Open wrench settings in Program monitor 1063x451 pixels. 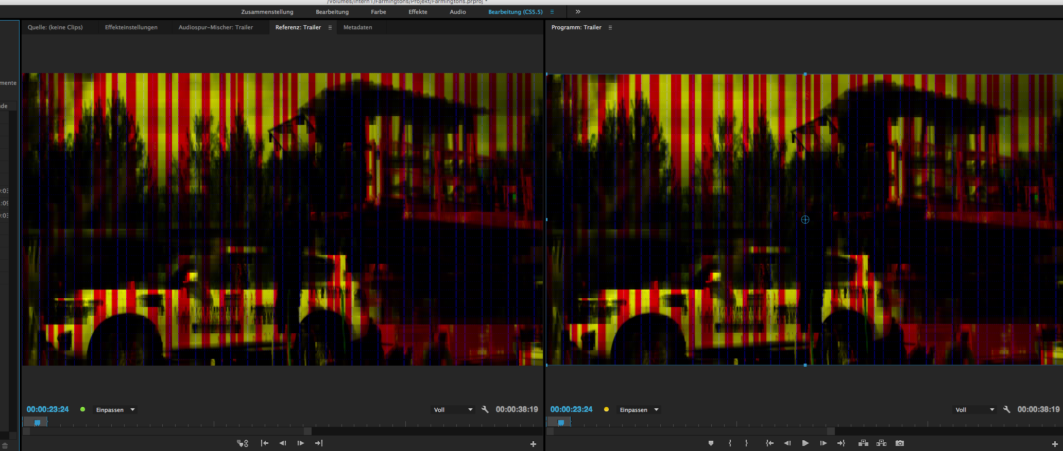(x=1006, y=409)
